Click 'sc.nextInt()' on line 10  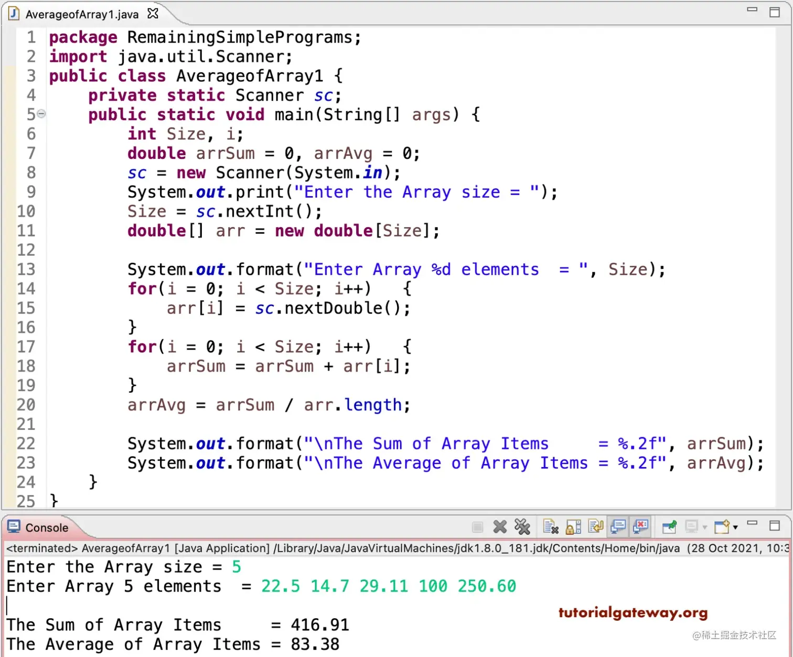[x=254, y=212]
